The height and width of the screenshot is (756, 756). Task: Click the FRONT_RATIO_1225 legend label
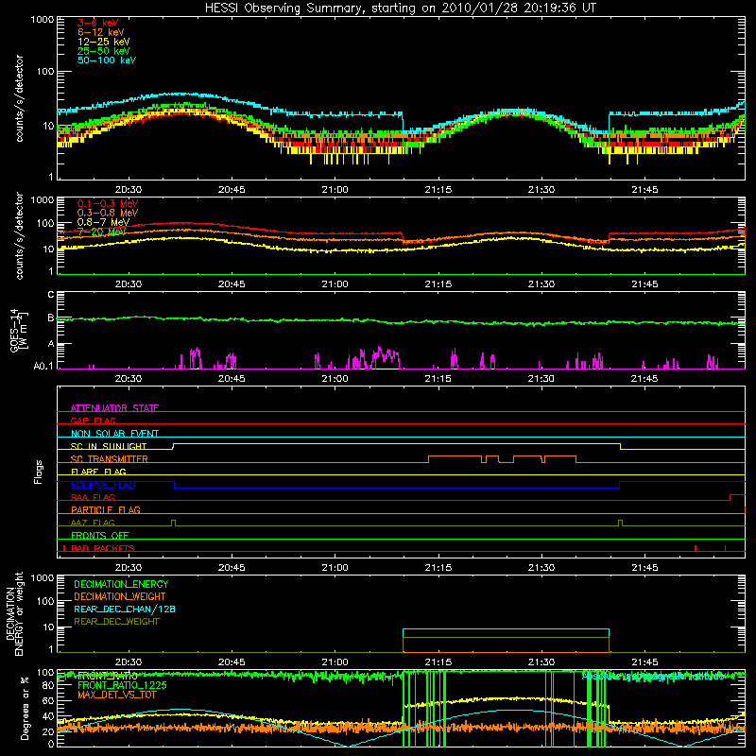tap(122, 685)
